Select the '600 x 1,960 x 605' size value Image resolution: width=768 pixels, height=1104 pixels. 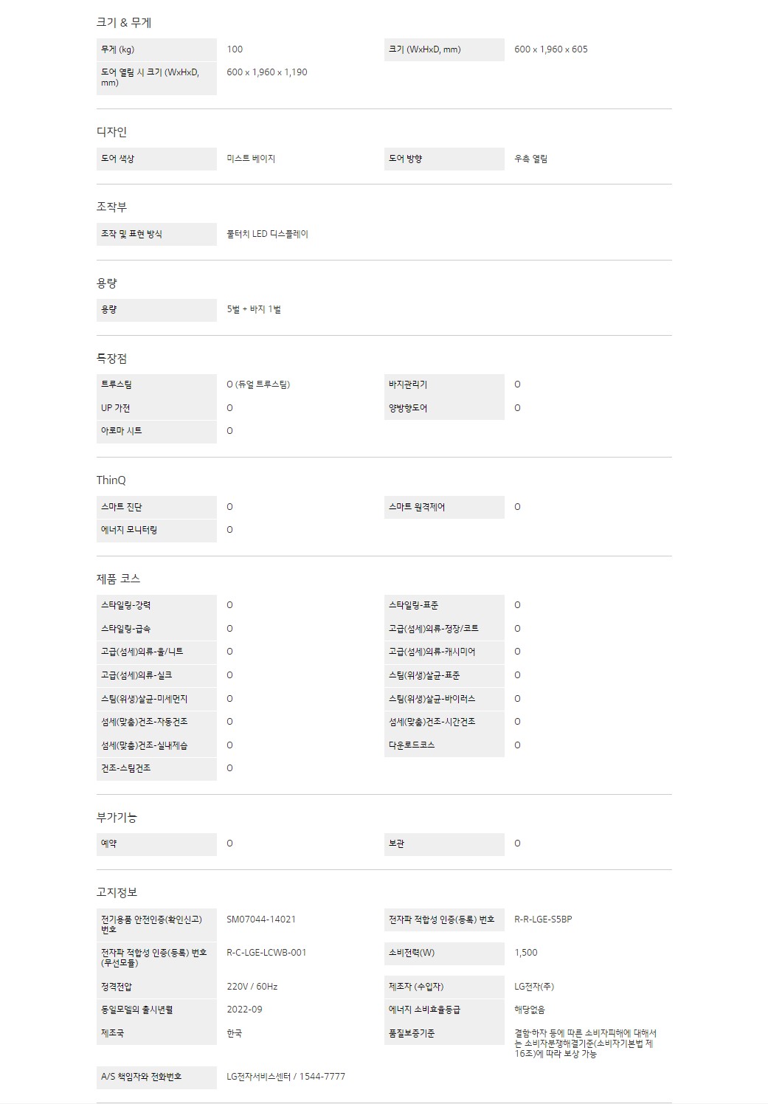[550, 49]
